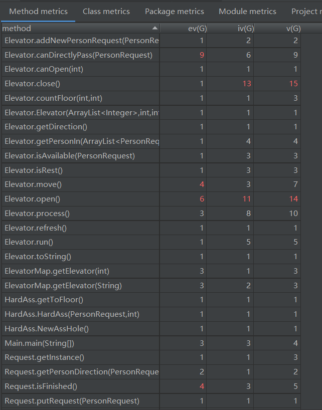322x410 pixels.
Task: Switch to the Class metrics tab
Action: (106, 11)
